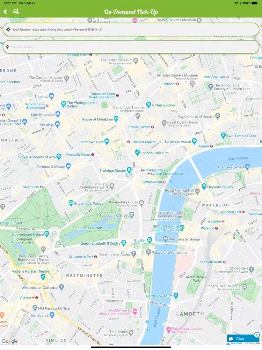Tap the Big Ben map marker
This screenshot has width=262, height=350.
pyautogui.click(x=150, y=240)
